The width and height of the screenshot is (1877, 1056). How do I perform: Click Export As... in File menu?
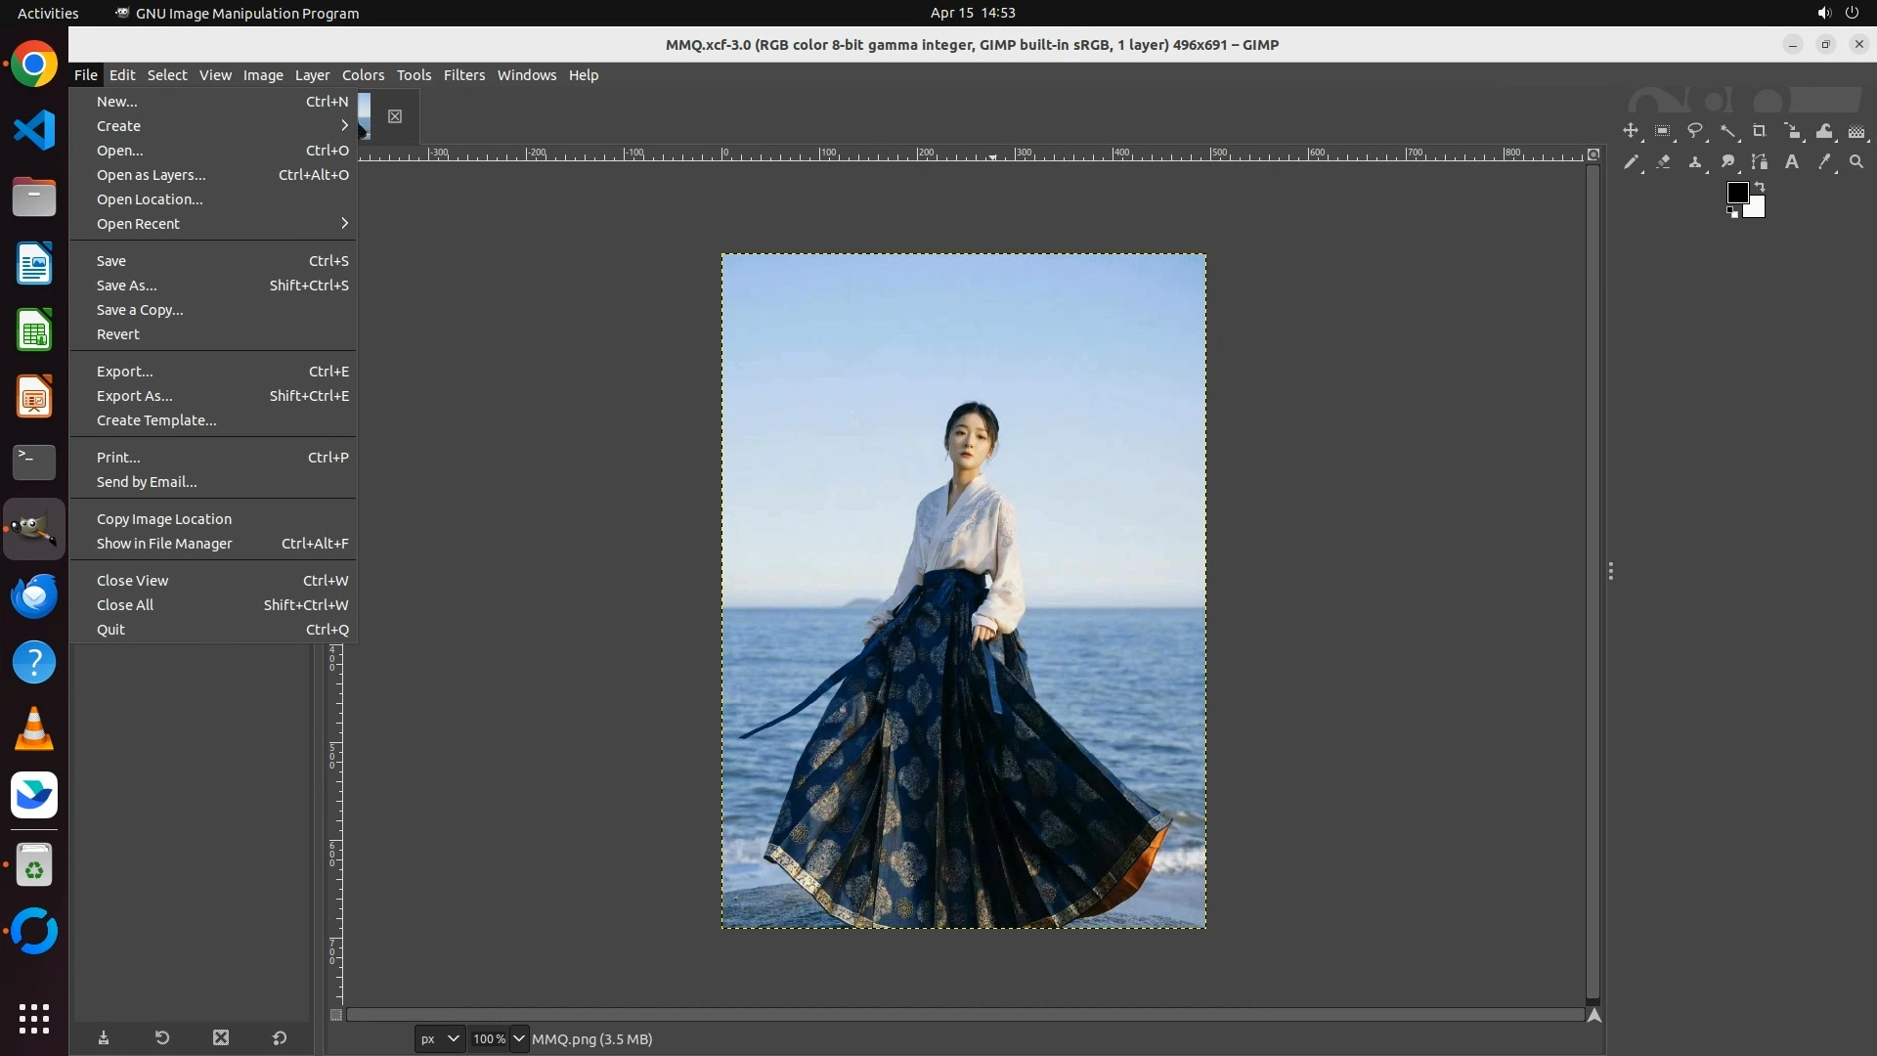tap(135, 396)
